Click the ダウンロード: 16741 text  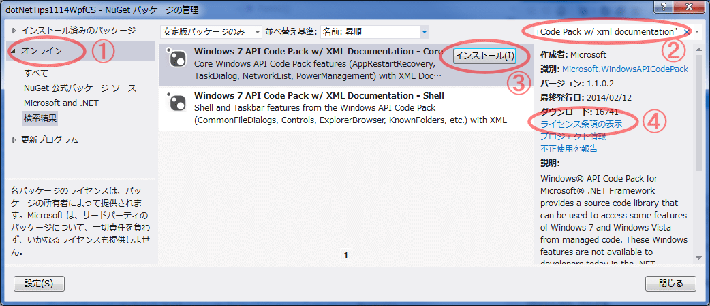579,112
